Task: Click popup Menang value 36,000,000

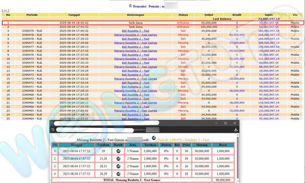Action: (202, 151)
